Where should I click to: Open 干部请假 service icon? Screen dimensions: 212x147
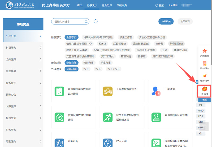(x=156, y=91)
